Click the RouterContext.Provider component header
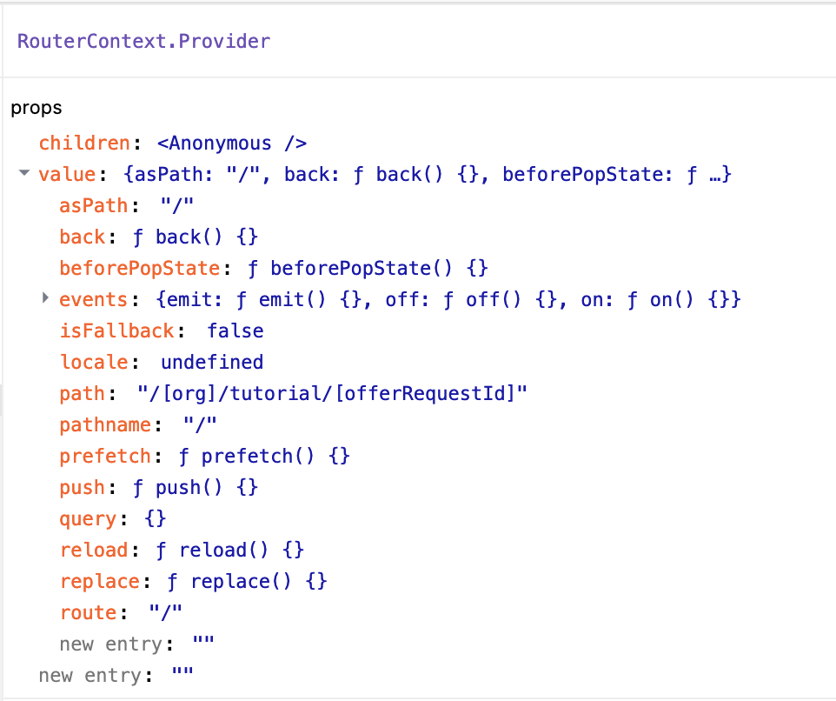Viewport: 836px width, 701px height. [143, 41]
